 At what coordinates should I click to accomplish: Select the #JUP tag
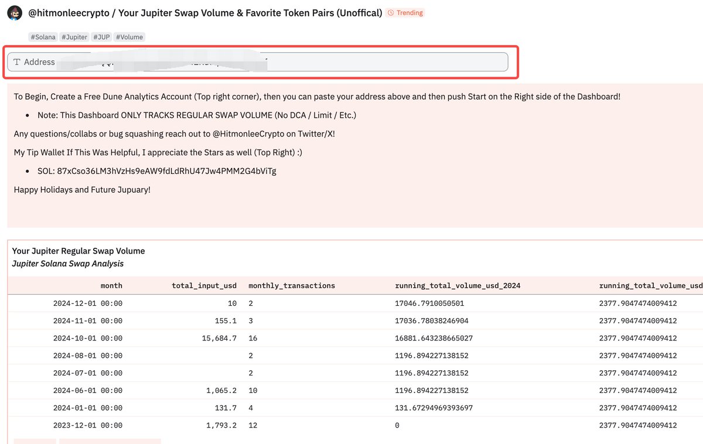pos(101,37)
